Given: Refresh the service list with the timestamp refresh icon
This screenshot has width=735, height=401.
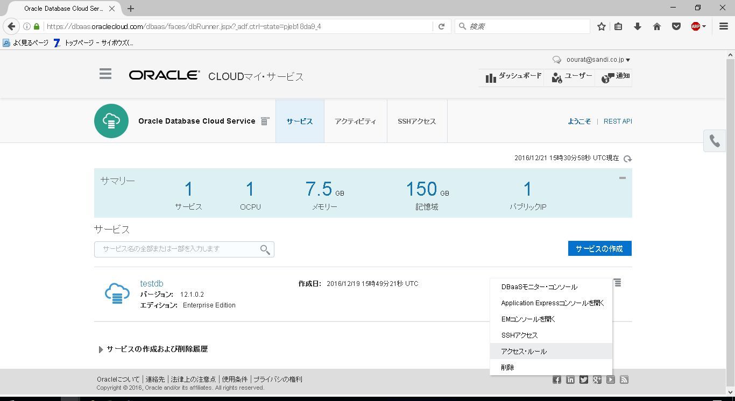Looking at the screenshot, I should (627, 159).
